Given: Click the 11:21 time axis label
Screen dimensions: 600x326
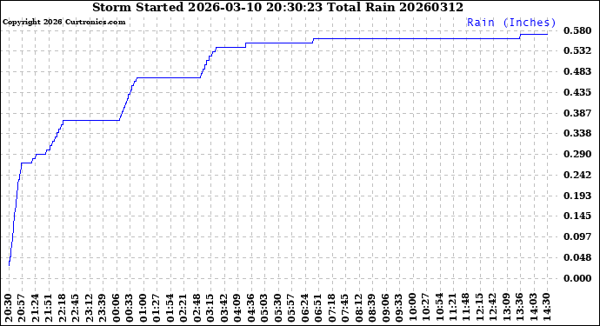Looking at the screenshot, I should click(x=453, y=308).
